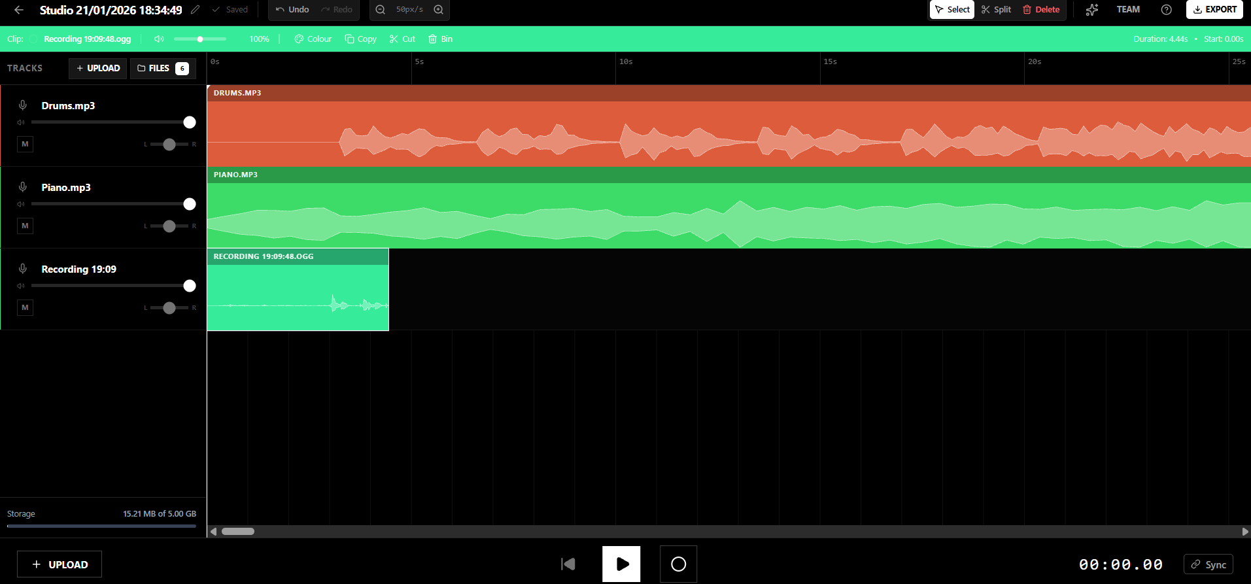Mute the Piano.mp3 track
Screen dimensions: 1251x584
pyautogui.click(x=25, y=226)
